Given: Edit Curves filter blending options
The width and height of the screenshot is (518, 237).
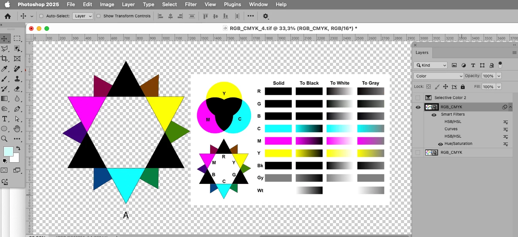Looking at the screenshot, I should pos(505,129).
